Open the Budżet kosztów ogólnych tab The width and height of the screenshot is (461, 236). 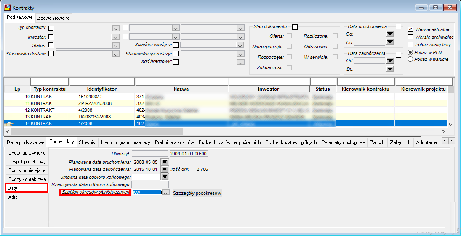tap(291, 142)
